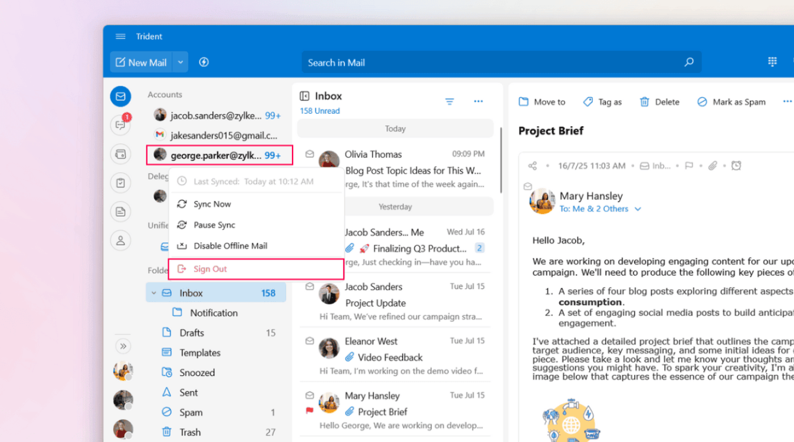794x442 pixels.
Task: Toggle read status on Olivia Thomas email
Action: (310, 154)
